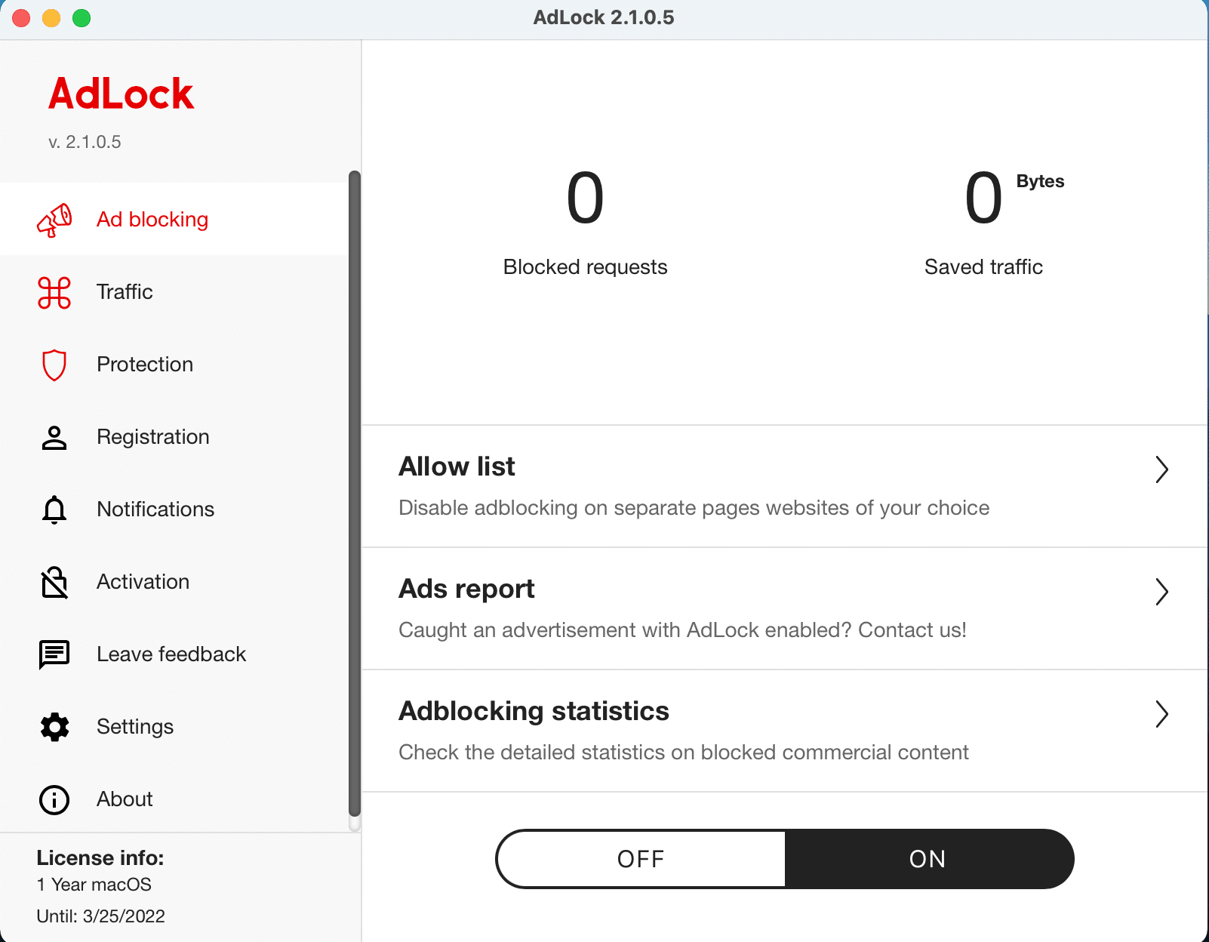Click the Protection shield icon
This screenshot has height=942, width=1209.
pyautogui.click(x=54, y=365)
